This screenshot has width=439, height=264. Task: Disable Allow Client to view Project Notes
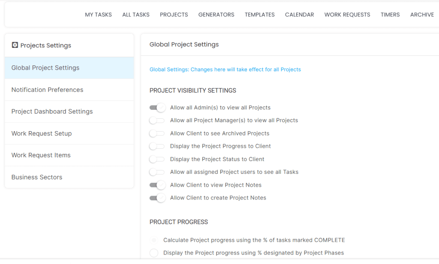coord(157,185)
